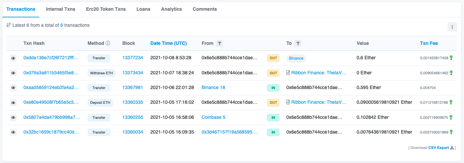The image size is (464, 163).
Task: Open the From column filter icon
Action: tap(219, 43)
